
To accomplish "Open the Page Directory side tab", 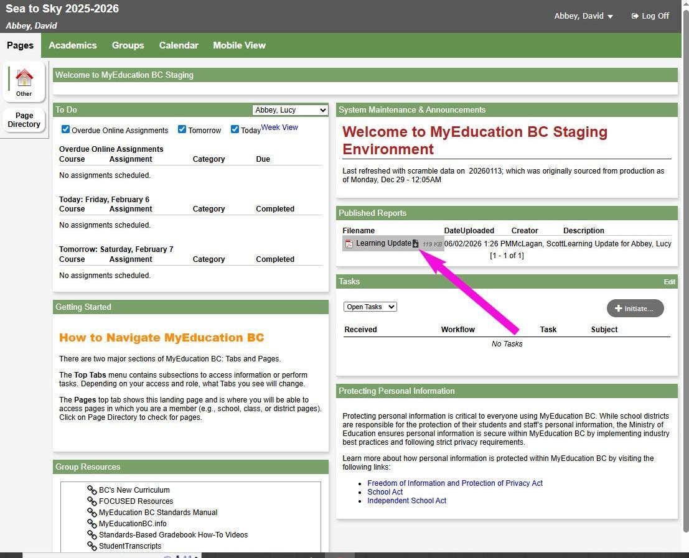I will pyautogui.click(x=24, y=120).
